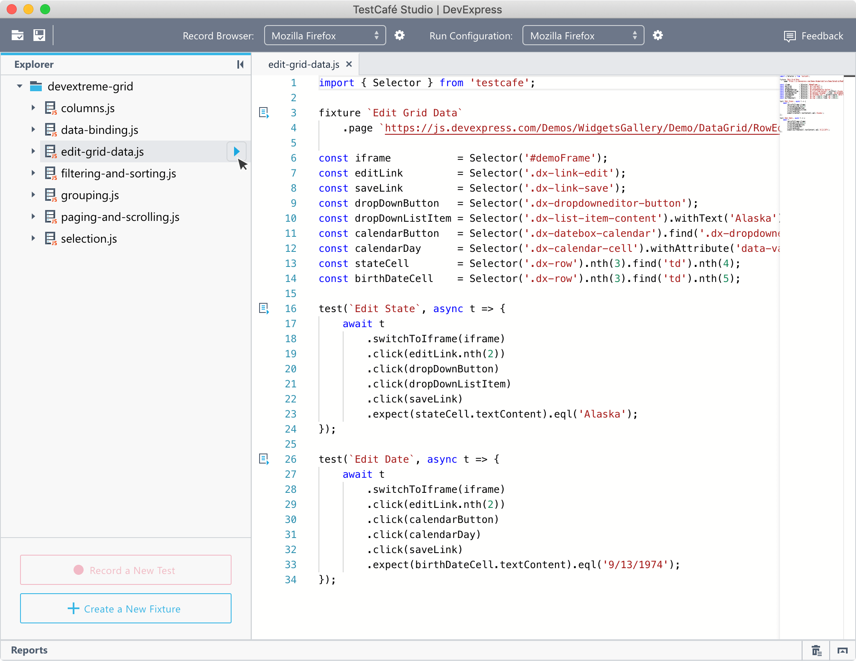Click the Explorer panel title

pyautogui.click(x=34, y=64)
